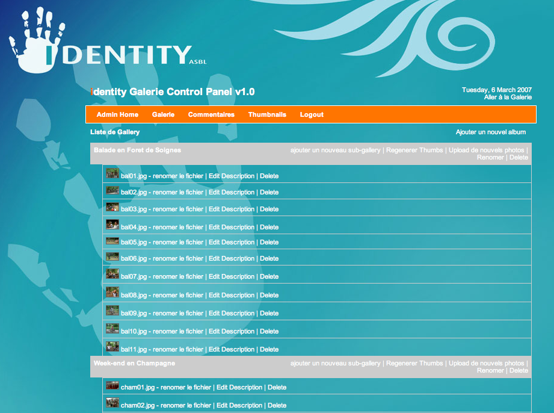Edit Description of bal08.jpg
Image resolution: width=554 pixels, height=413 pixels.
coord(232,295)
